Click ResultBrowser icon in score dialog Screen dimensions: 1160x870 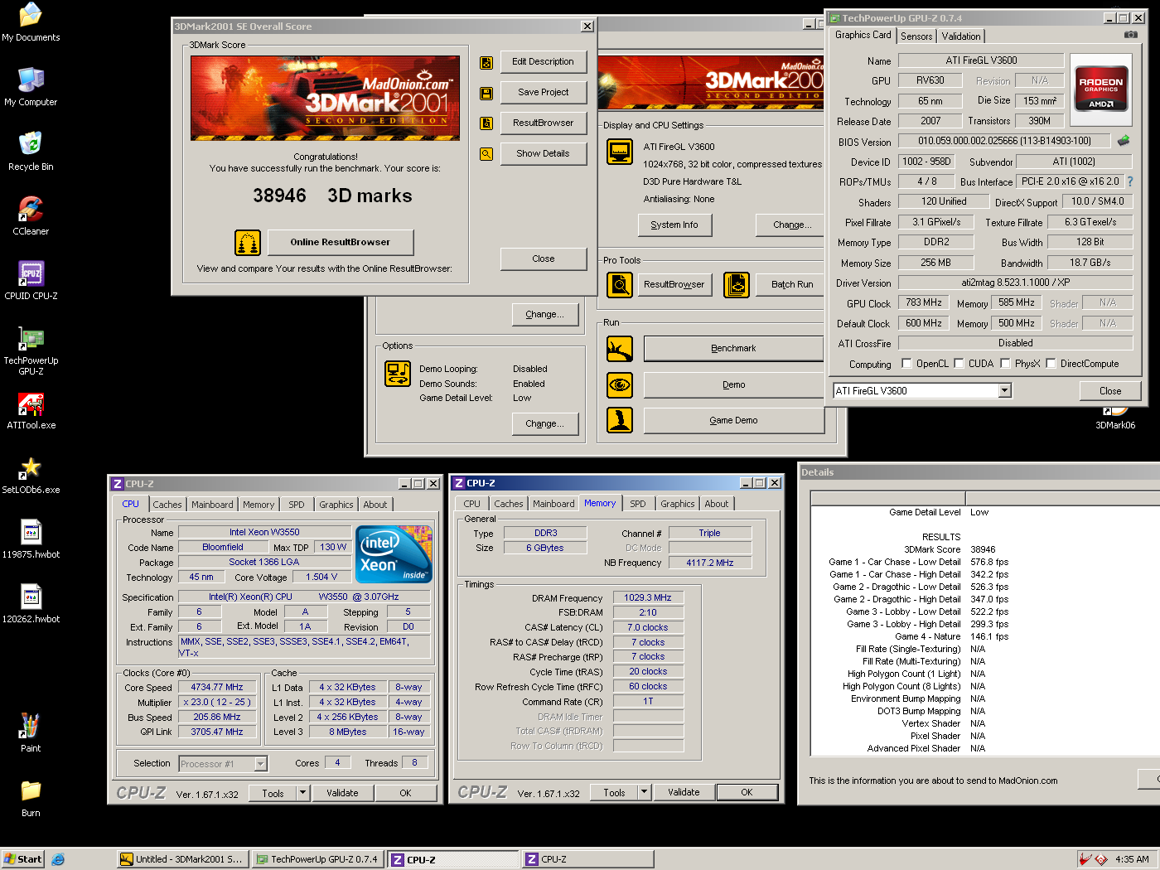pos(486,123)
